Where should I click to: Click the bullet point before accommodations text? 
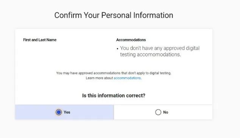[117, 49]
